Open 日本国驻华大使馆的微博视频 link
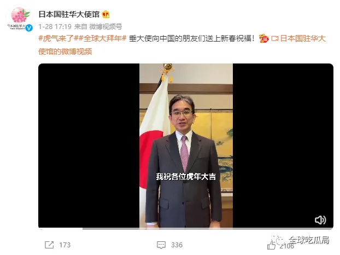 coord(182,45)
